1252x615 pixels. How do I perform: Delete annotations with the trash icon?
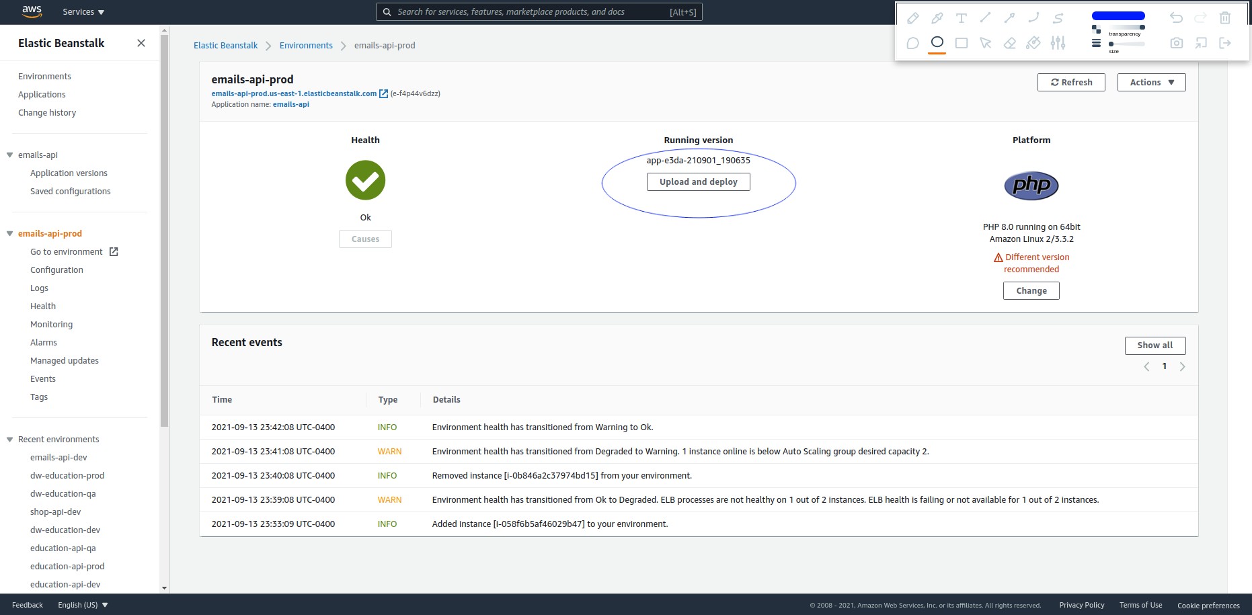(x=1225, y=18)
